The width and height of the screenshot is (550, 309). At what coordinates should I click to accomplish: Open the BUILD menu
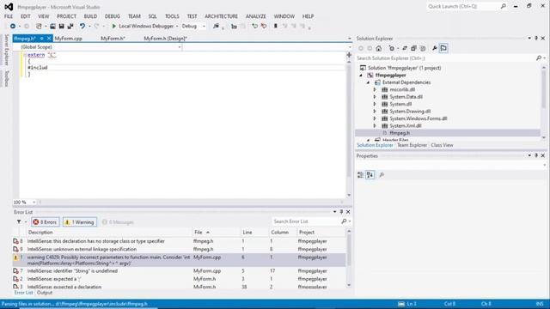coord(90,16)
